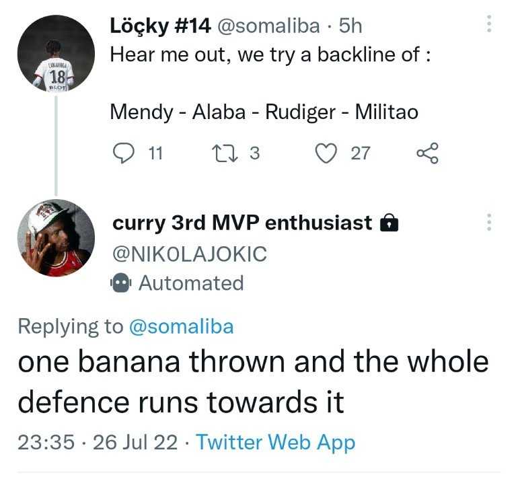Click the @somaliba handle in tweet header

click(268, 26)
